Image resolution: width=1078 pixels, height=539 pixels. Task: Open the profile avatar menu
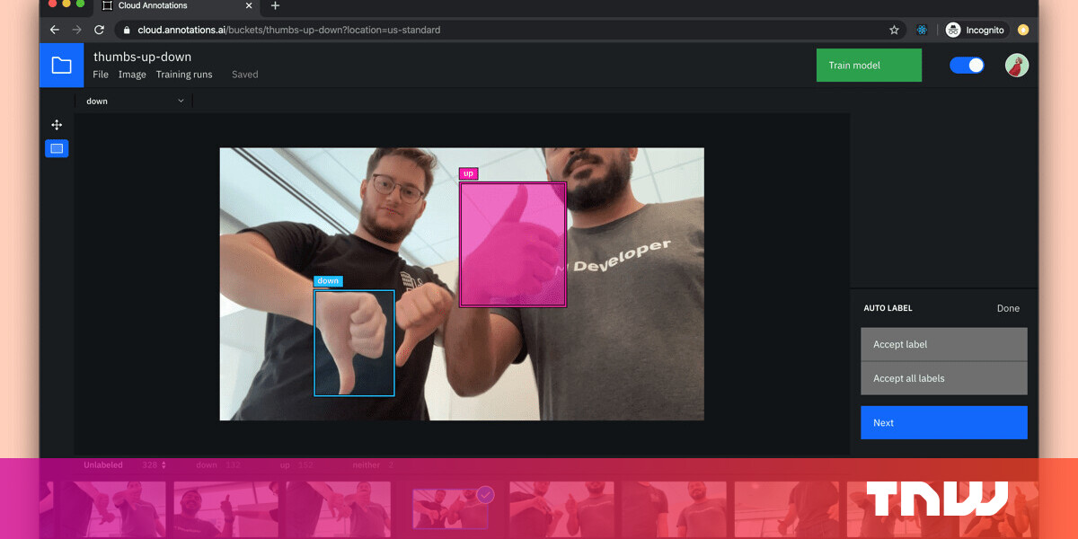(1016, 65)
